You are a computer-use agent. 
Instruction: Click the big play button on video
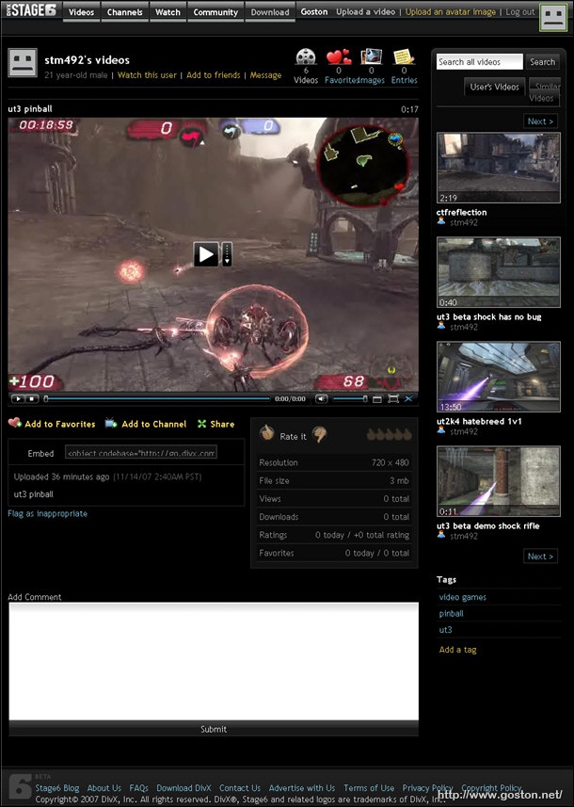pyautogui.click(x=206, y=254)
